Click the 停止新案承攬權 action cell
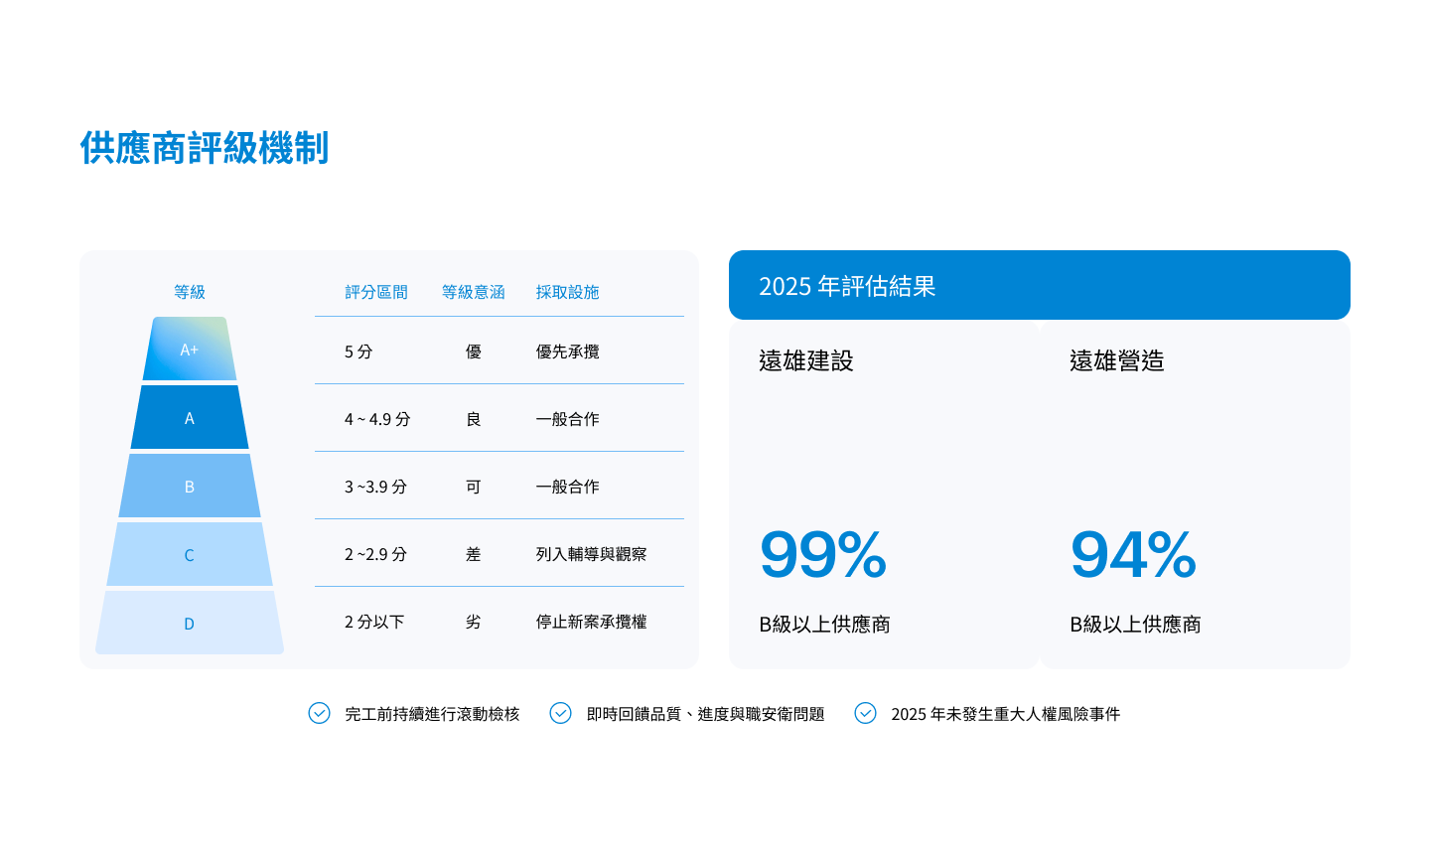Screen dimensions: 1430x846 click(x=592, y=622)
